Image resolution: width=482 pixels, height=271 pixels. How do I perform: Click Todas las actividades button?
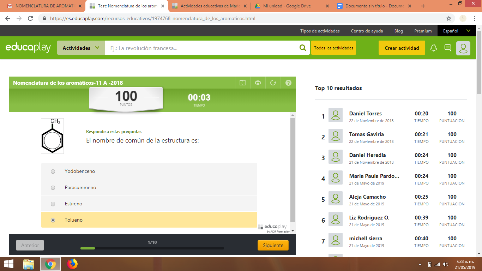333,48
